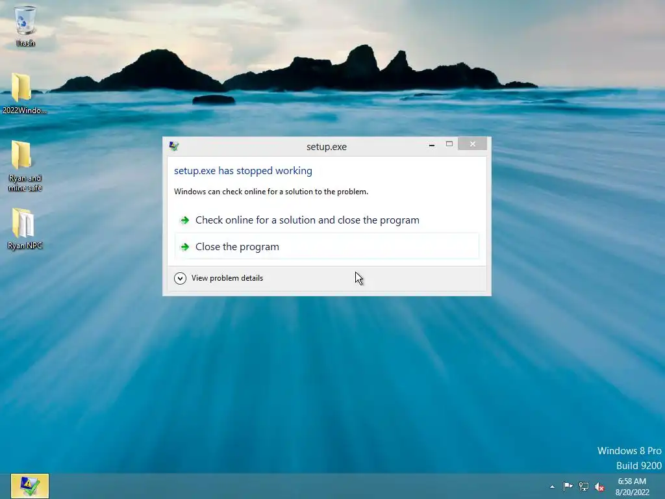The image size is (665, 499).
Task: Close the setup.exe error dialog
Action: (473, 144)
